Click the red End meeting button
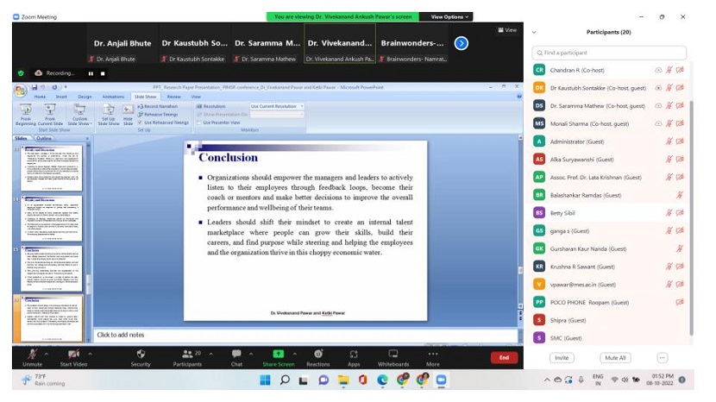This screenshot has width=716, height=402. [x=504, y=357]
